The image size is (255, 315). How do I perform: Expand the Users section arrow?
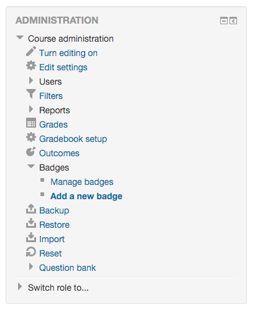point(31,80)
